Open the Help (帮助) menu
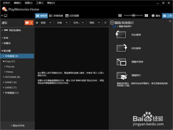The height and width of the screenshot is (130, 173). 51,3
